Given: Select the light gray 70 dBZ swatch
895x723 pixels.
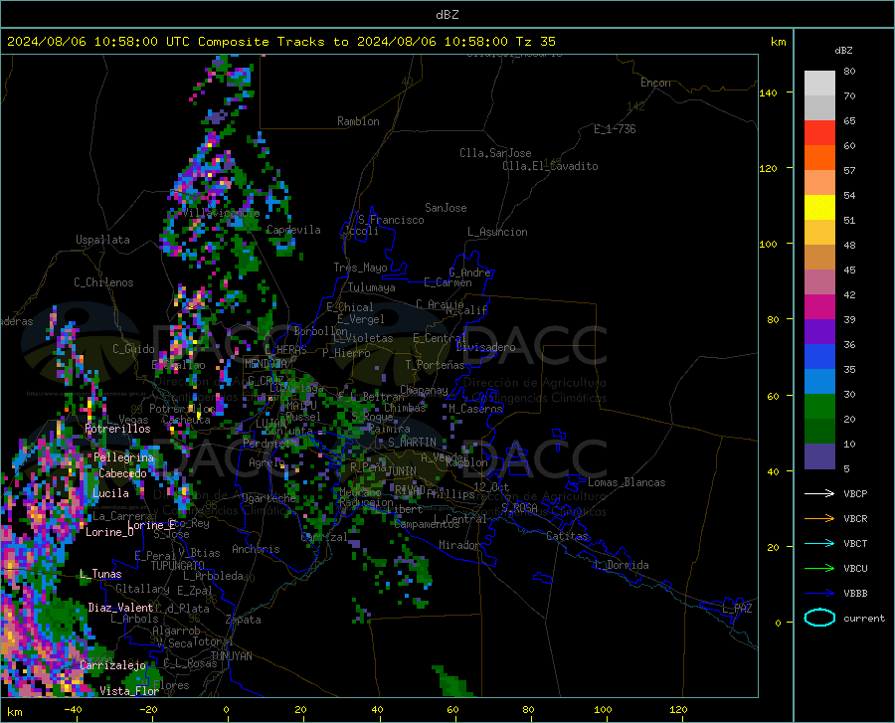Looking at the screenshot, I should pyautogui.click(x=819, y=84).
